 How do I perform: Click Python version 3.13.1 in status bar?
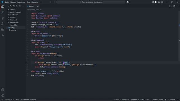point(161,100)
